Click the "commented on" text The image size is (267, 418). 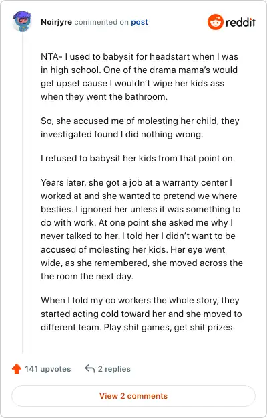pos(101,22)
